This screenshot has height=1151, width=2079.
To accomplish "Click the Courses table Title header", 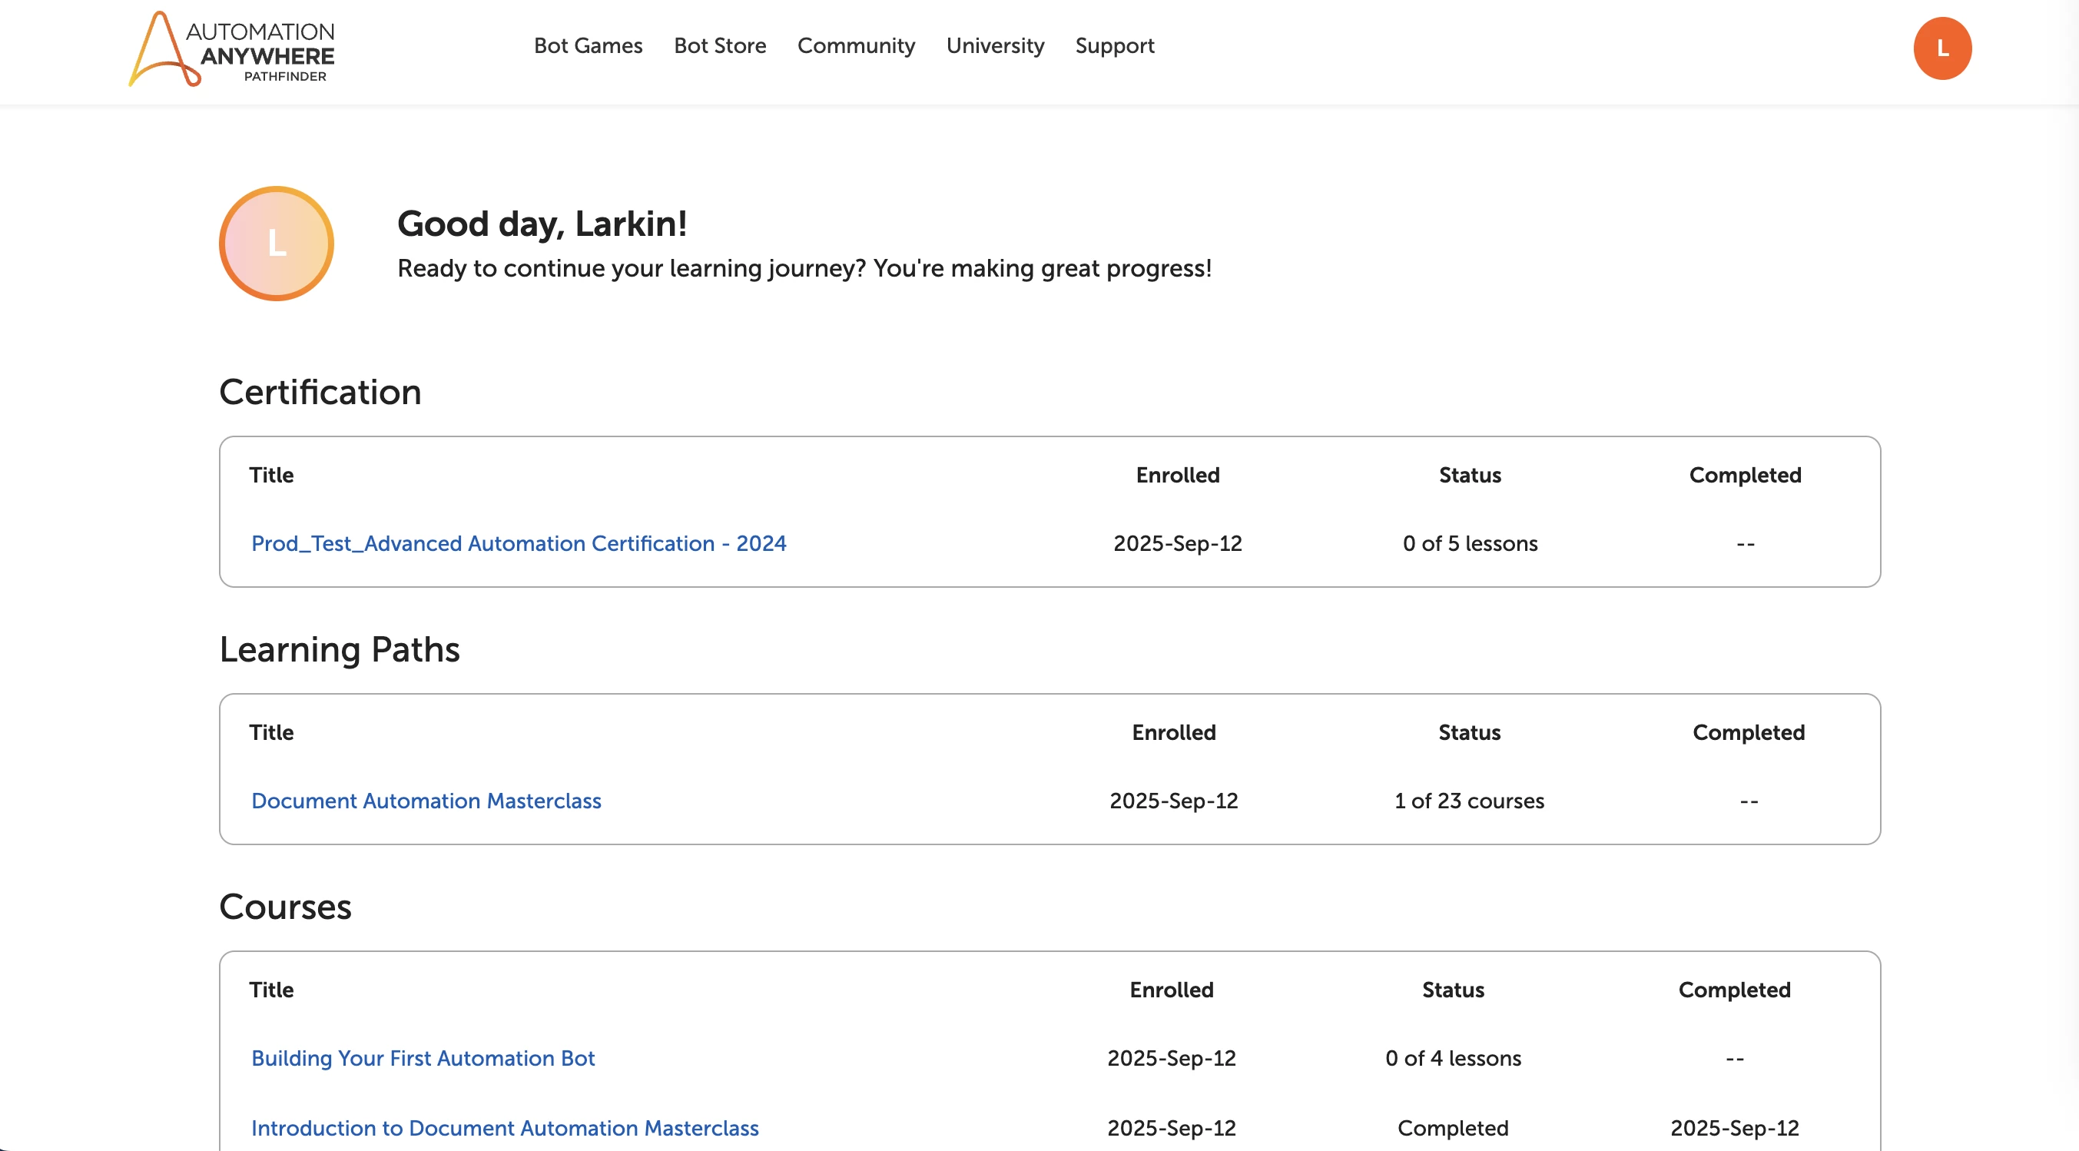I will pos(271,990).
